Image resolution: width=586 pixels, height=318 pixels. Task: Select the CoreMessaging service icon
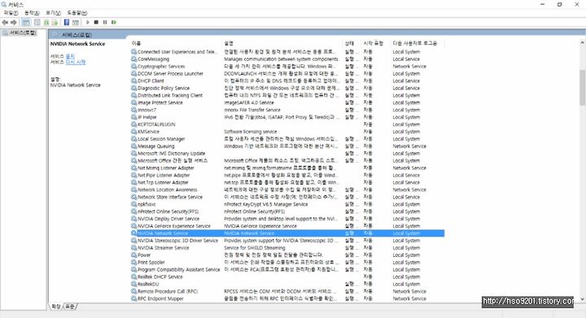133,59
